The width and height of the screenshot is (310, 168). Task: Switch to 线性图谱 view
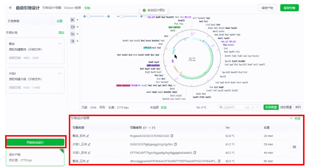click(x=286, y=107)
